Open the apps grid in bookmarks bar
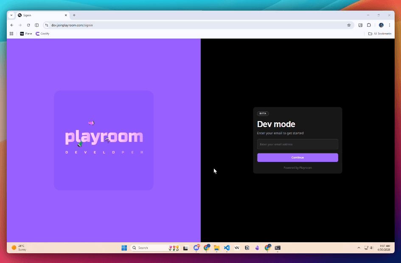This screenshot has height=263, width=401. tap(11, 34)
